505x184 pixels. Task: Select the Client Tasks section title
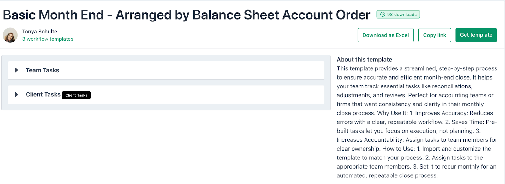pos(43,95)
